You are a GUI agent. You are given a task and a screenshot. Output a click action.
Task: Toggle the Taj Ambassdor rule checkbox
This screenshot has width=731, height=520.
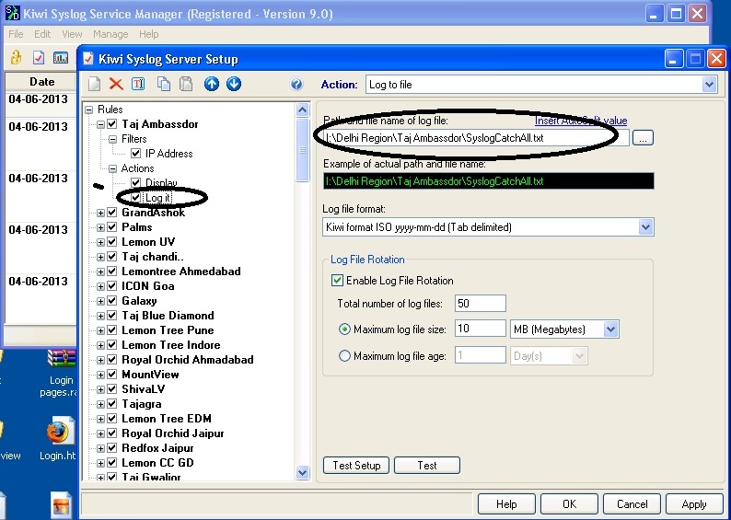[x=112, y=124]
